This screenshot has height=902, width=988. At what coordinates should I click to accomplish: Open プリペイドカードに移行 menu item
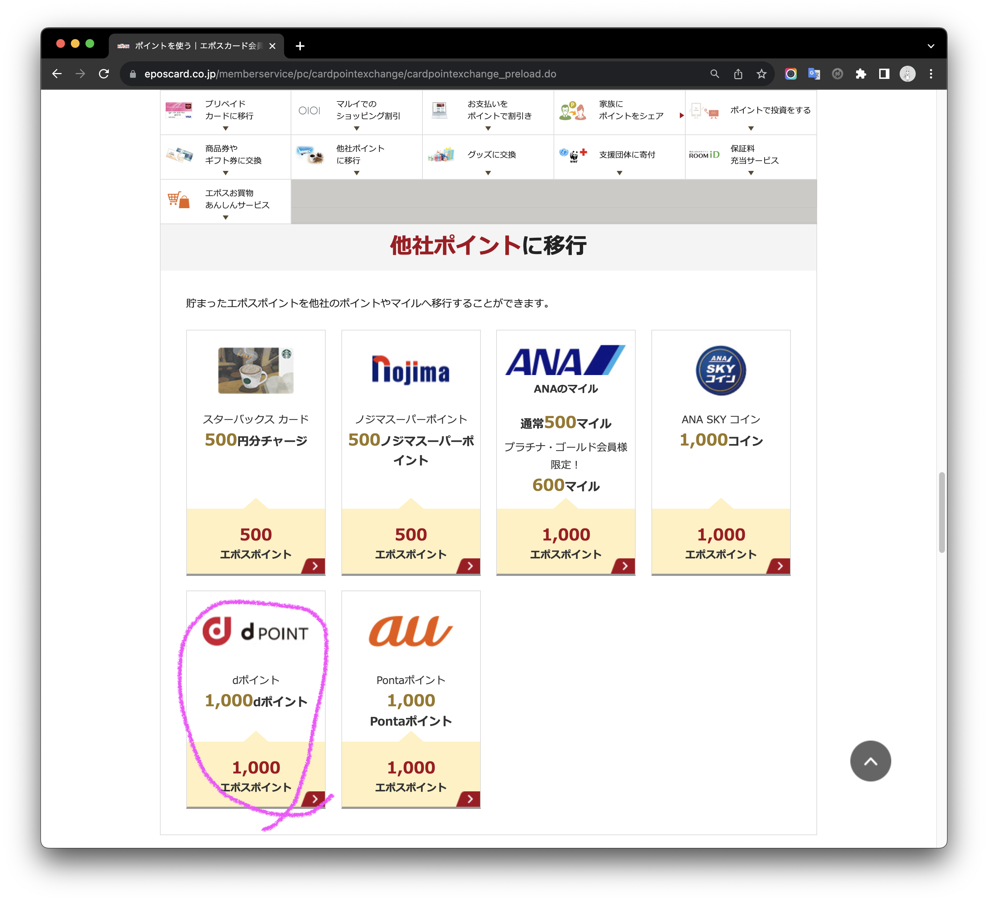[225, 112]
